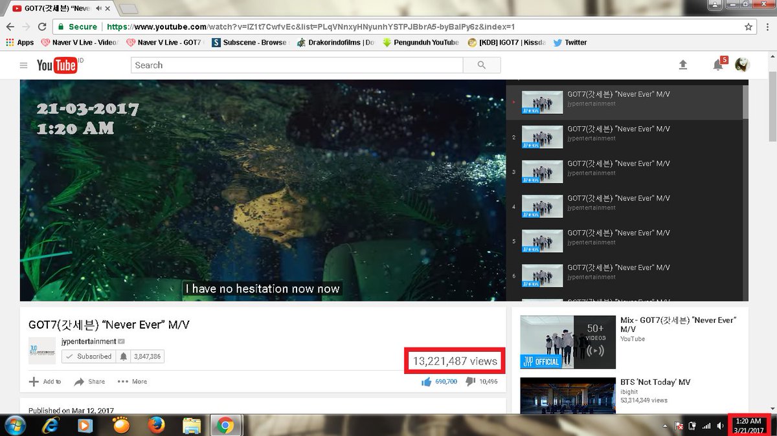Play playlist item number 6
The image size is (777, 436).
pyautogui.click(x=625, y=277)
